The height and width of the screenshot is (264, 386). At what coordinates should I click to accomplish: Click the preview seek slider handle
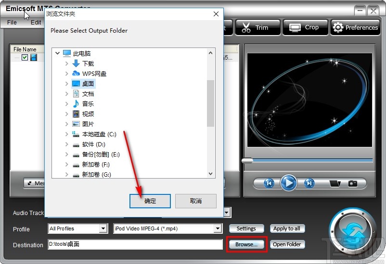click(247, 161)
